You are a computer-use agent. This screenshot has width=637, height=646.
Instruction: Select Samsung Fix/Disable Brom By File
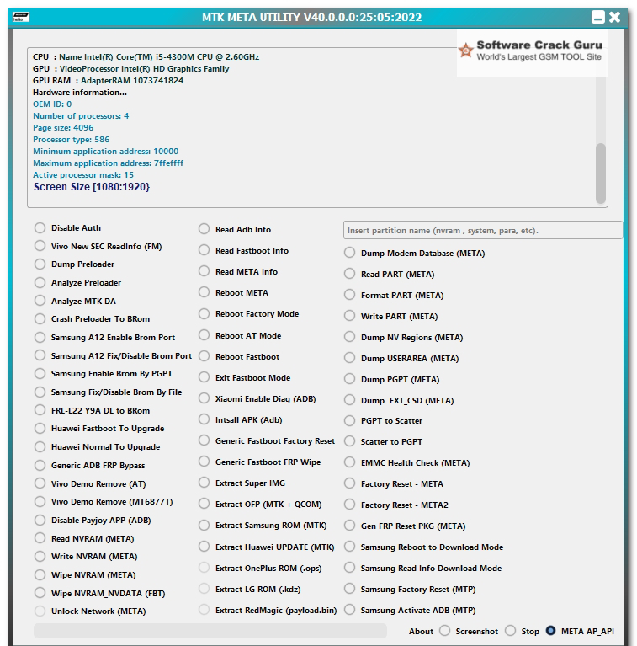point(40,392)
